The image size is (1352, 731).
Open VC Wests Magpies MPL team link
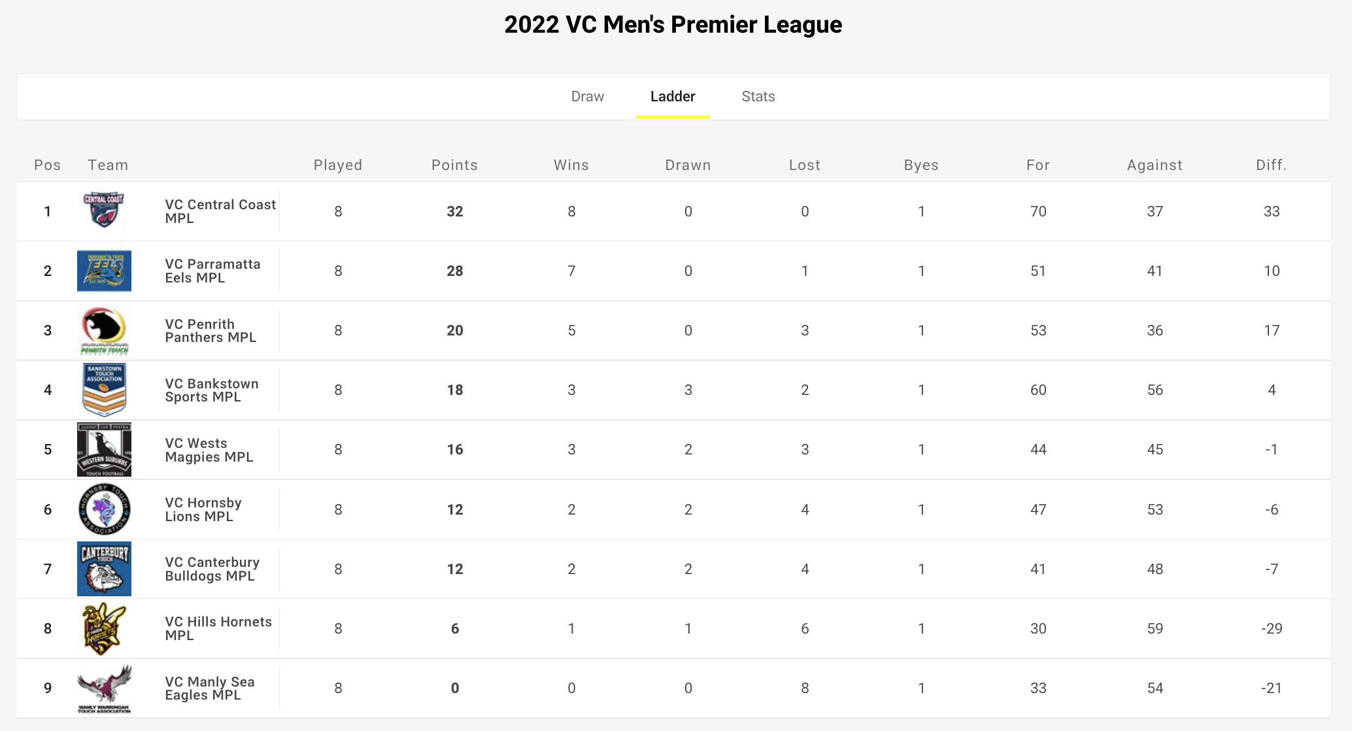point(209,450)
